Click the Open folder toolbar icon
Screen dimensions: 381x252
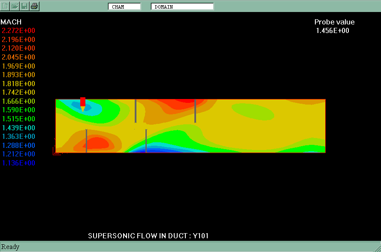(15, 6)
